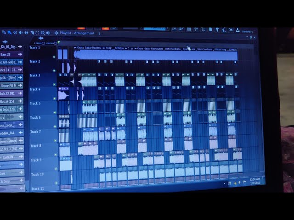Click the funnel-shaped toolbar icon
Screen dimensions: 294x220
(x=217, y=30)
